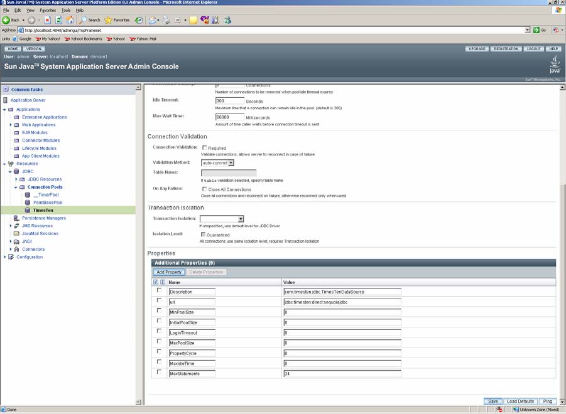Open the Favorites star icon
The height and width of the screenshot is (414, 566).
(108, 20)
